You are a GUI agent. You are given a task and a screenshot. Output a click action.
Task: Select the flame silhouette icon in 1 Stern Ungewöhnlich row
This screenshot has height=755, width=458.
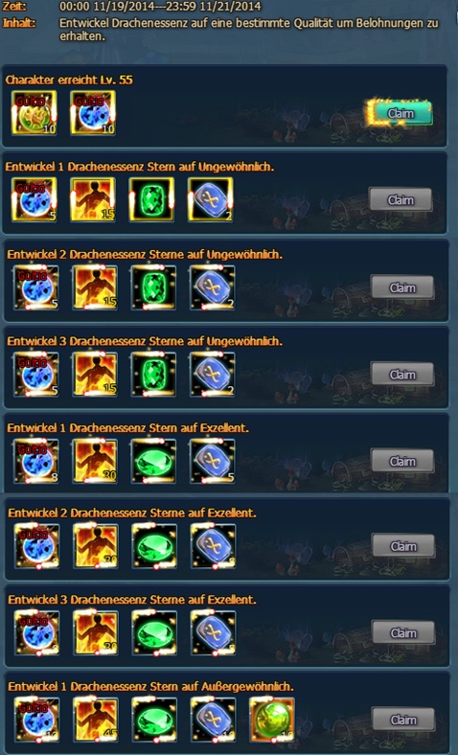pyautogui.click(x=93, y=199)
